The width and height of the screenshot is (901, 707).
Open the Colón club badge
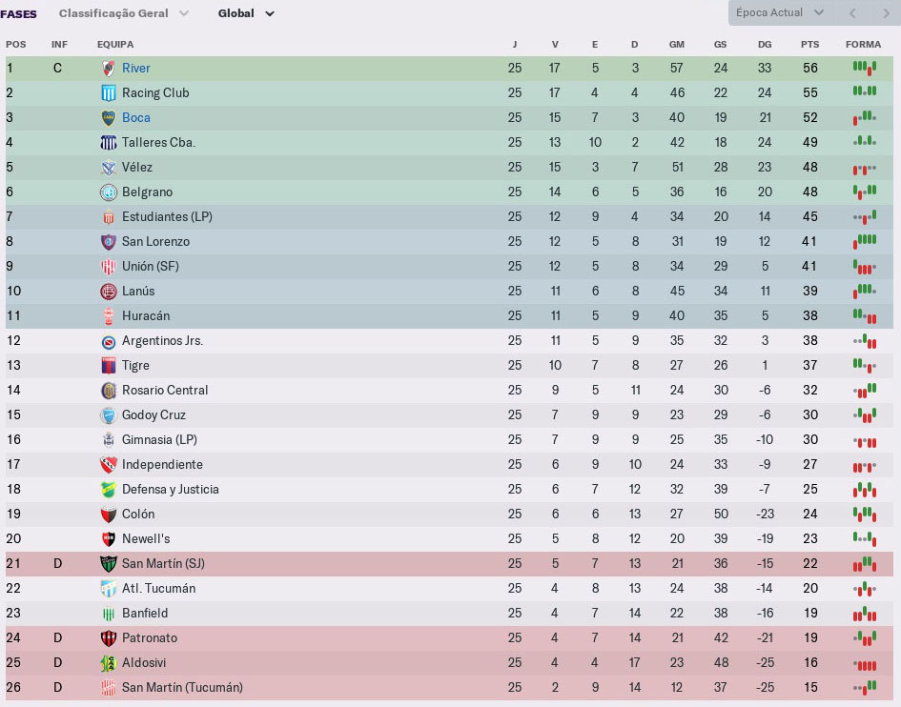(x=108, y=514)
